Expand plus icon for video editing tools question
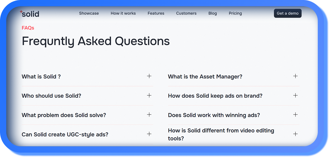 tap(295, 134)
